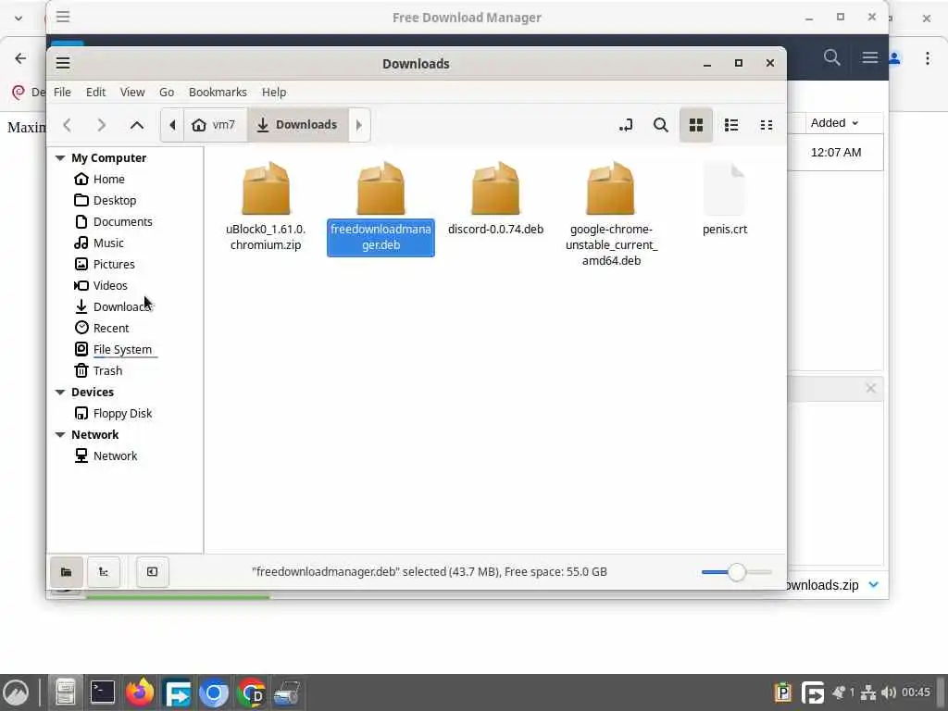Click search icon in Free Download Manager

click(x=832, y=57)
